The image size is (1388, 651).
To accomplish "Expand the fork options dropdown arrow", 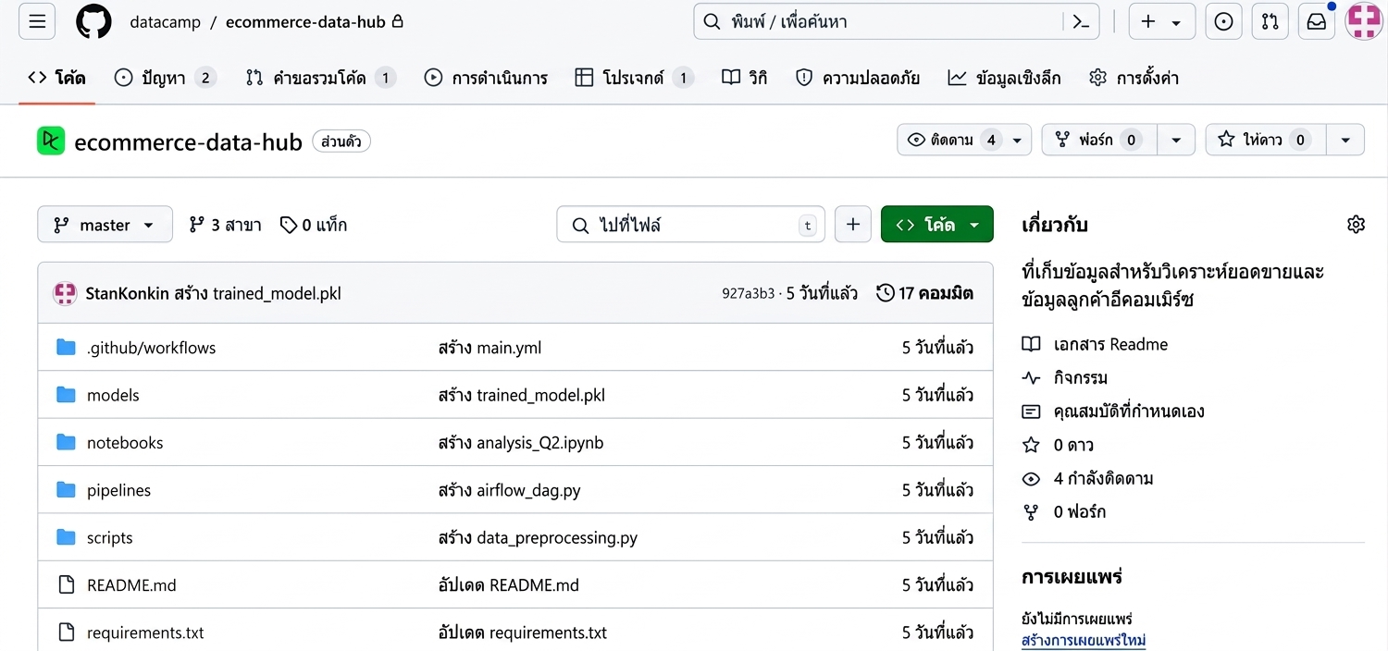I will pyautogui.click(x=1176, y=140).
